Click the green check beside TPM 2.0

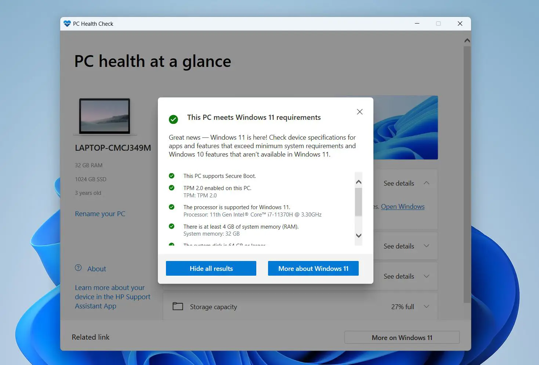tap(171, 188)
